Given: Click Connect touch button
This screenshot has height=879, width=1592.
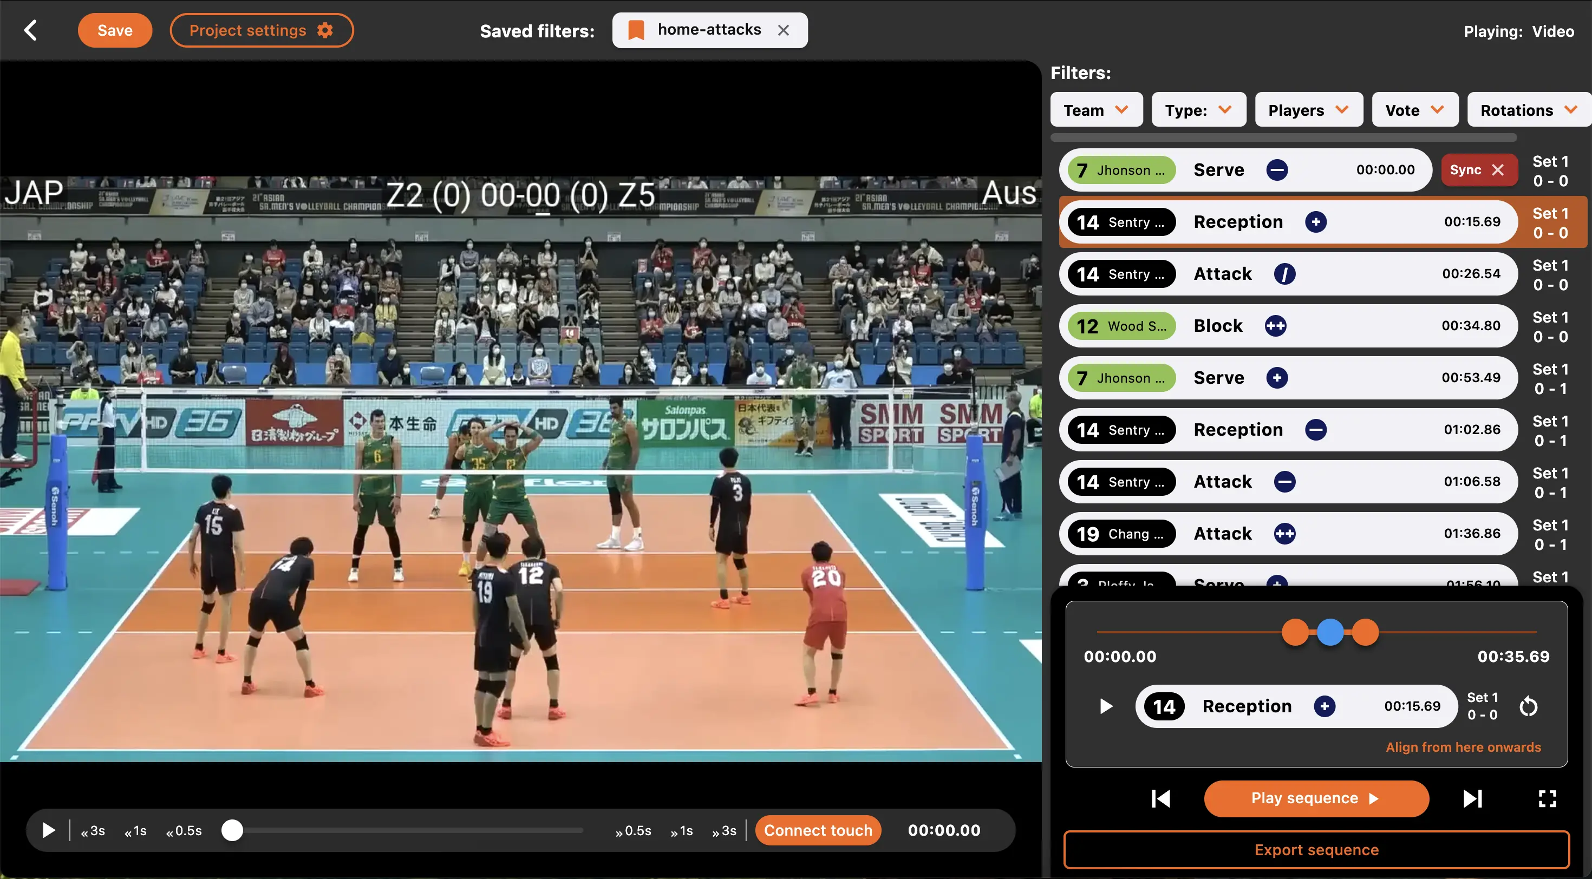Looking at the screenshot, I should click(x=818, y=830).
